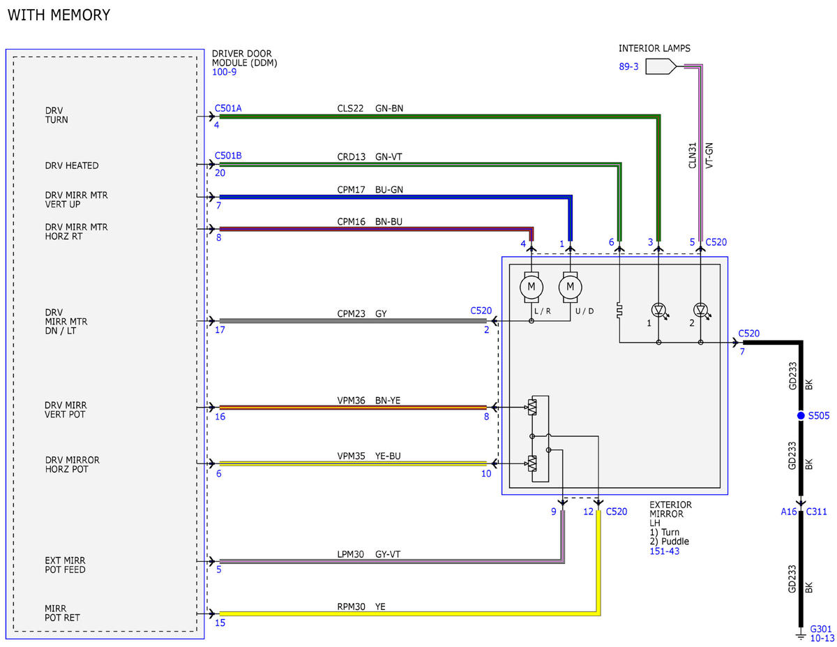Select the "EXT MIRR POT FEED" label
This screenshot has height=647, width=837.
point(66,565)
